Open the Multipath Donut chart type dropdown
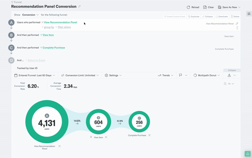Viewport: 252px width, 158px height. (207, 75)
